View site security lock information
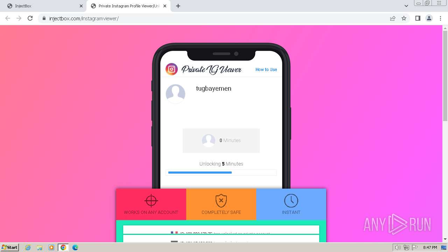The image size is (448, 252). pyautogui.click(x=44, y=18)
